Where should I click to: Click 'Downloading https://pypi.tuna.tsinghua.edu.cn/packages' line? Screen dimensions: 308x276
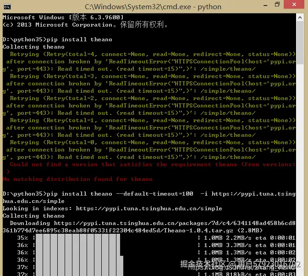tap(153, 223)
